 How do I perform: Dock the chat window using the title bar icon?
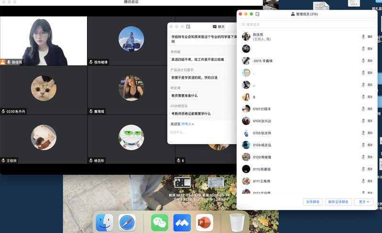click(x=188, y=27)
